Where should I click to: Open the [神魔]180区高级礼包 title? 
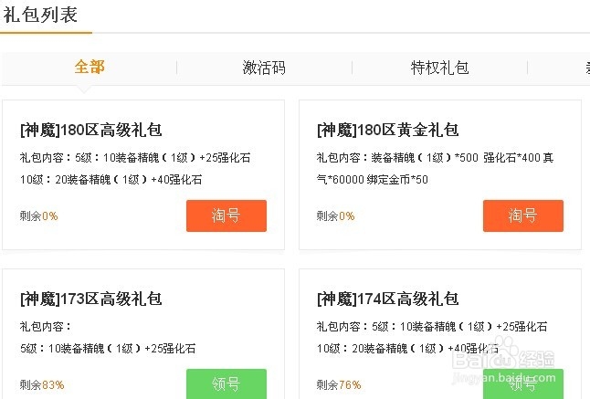(x=91, y=131)
